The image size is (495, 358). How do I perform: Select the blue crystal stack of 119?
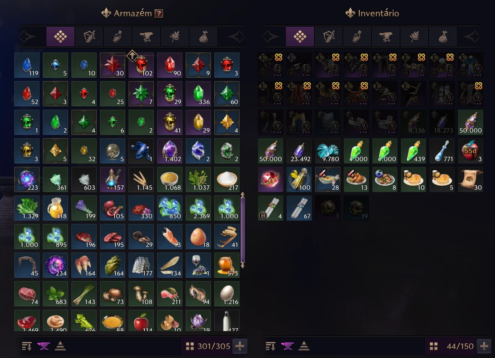(x=27, y=66)
